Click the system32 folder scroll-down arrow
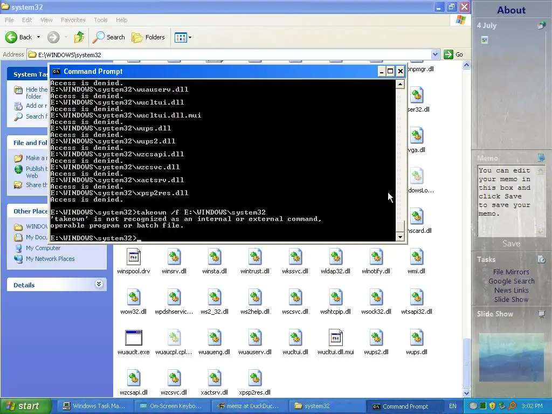 466,393
